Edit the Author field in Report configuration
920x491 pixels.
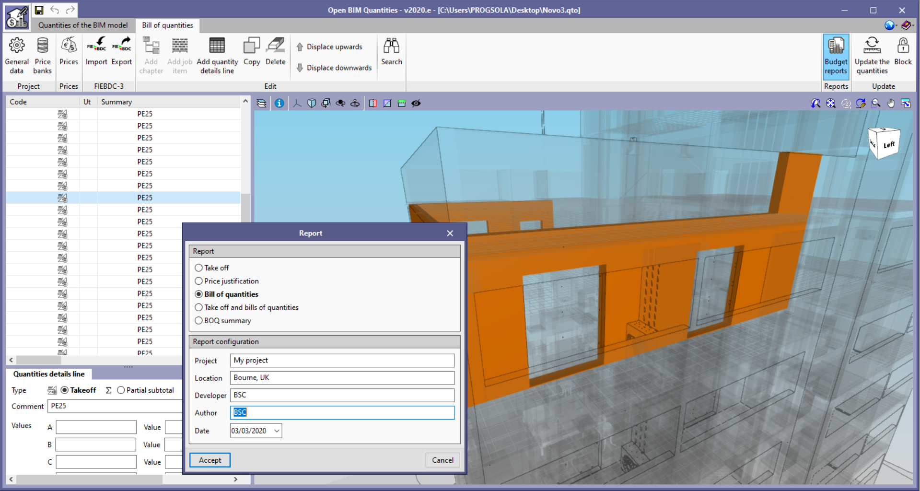(341, 412)
